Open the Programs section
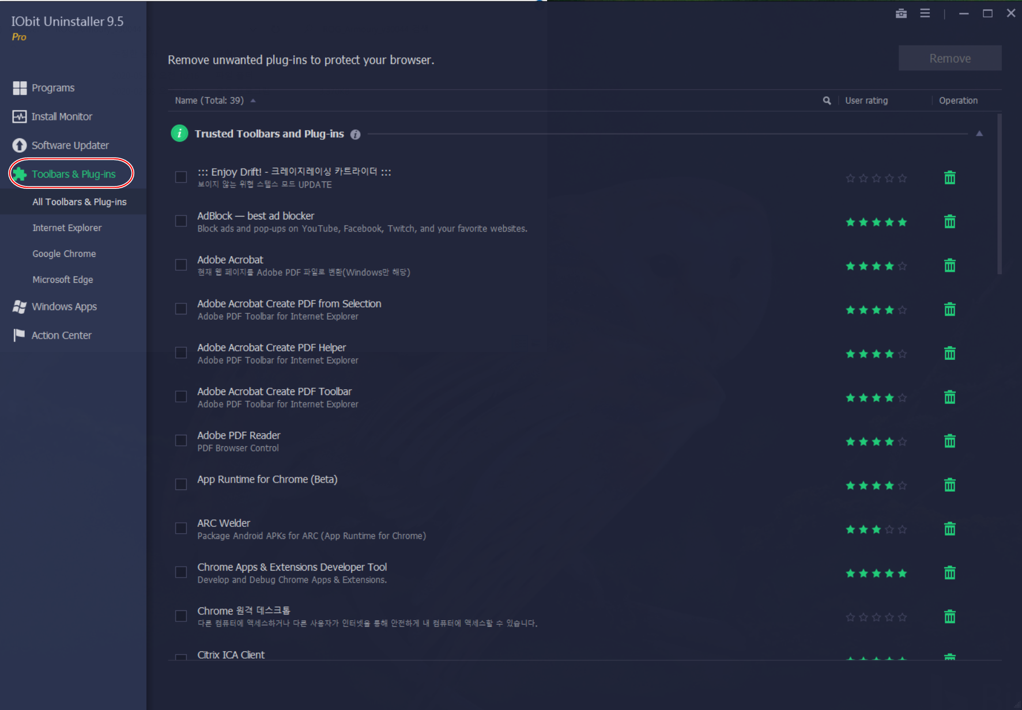 click(53, 88)
